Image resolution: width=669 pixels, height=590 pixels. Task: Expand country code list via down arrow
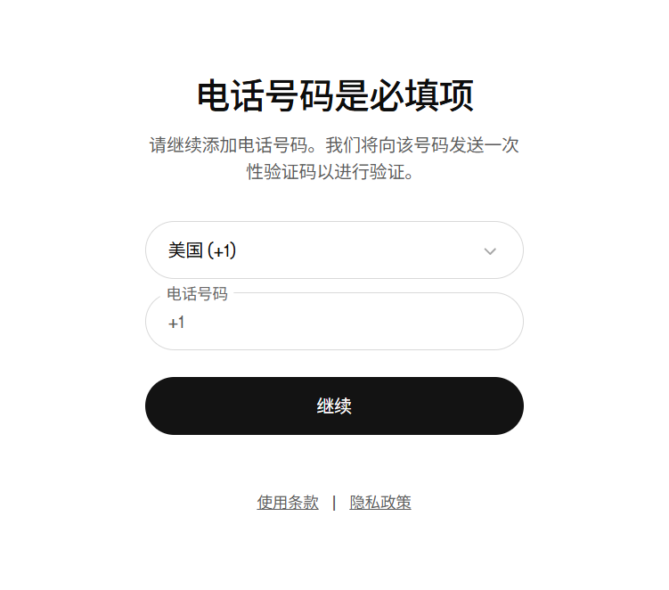coord(490,251)
